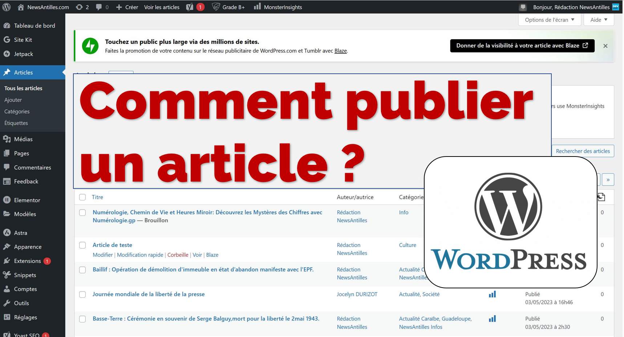624x337 pixels.
Task: Click Voir les articles in admin bar
Action: [162, 7]
